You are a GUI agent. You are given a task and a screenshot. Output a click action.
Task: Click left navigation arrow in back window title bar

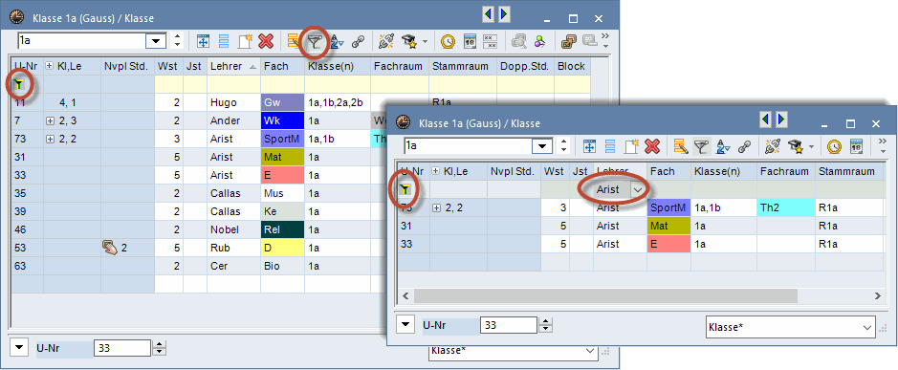(x=489, y=14)
